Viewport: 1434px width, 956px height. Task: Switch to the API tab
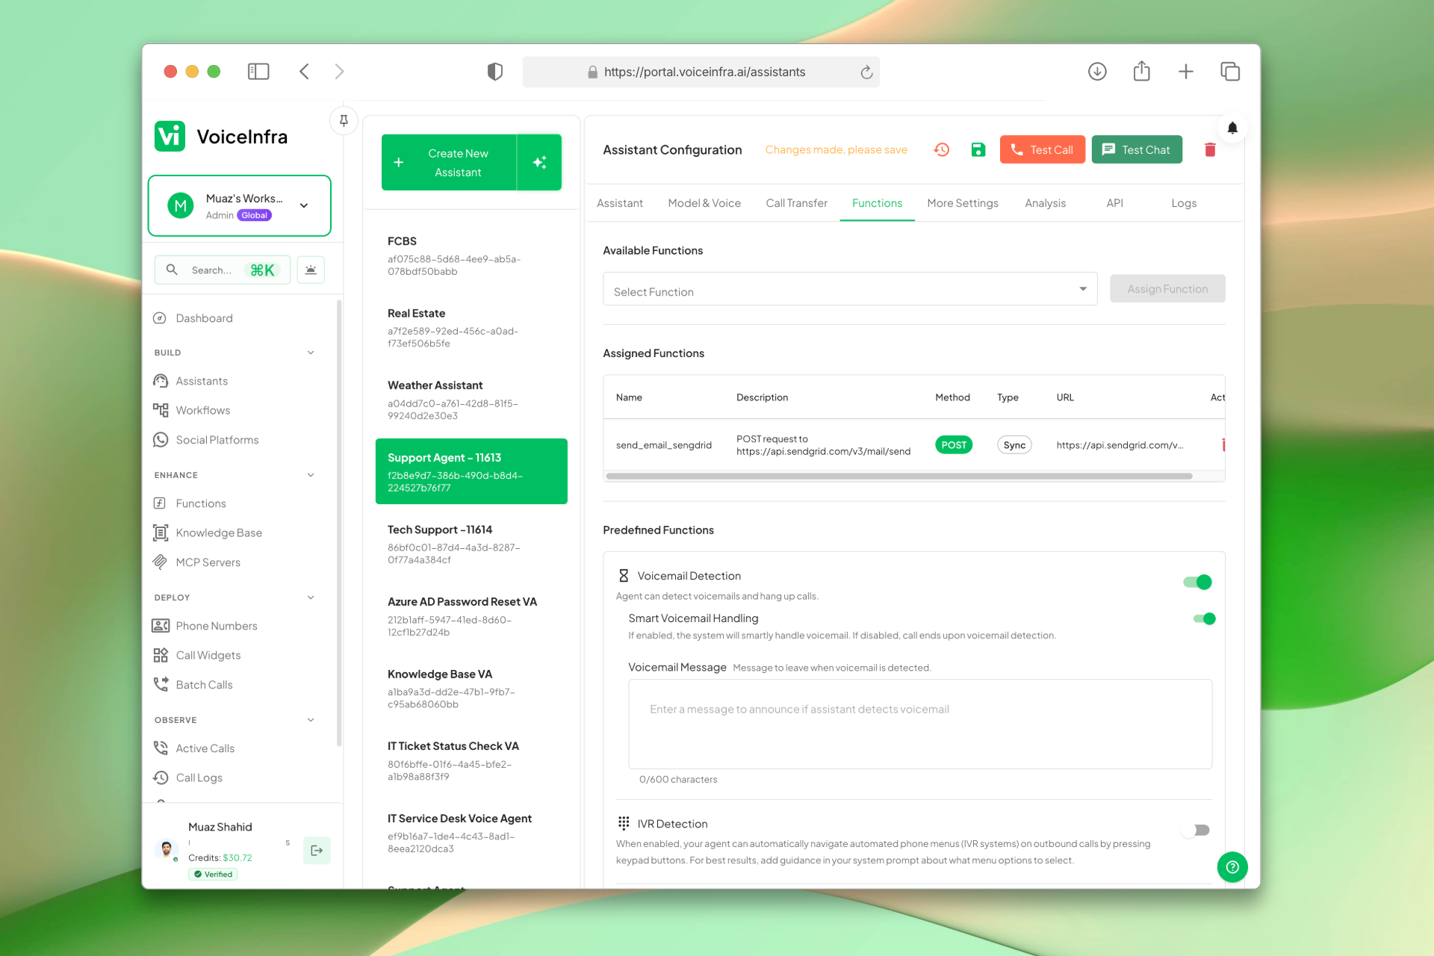pyautogui.click(x=1114, y=203)
